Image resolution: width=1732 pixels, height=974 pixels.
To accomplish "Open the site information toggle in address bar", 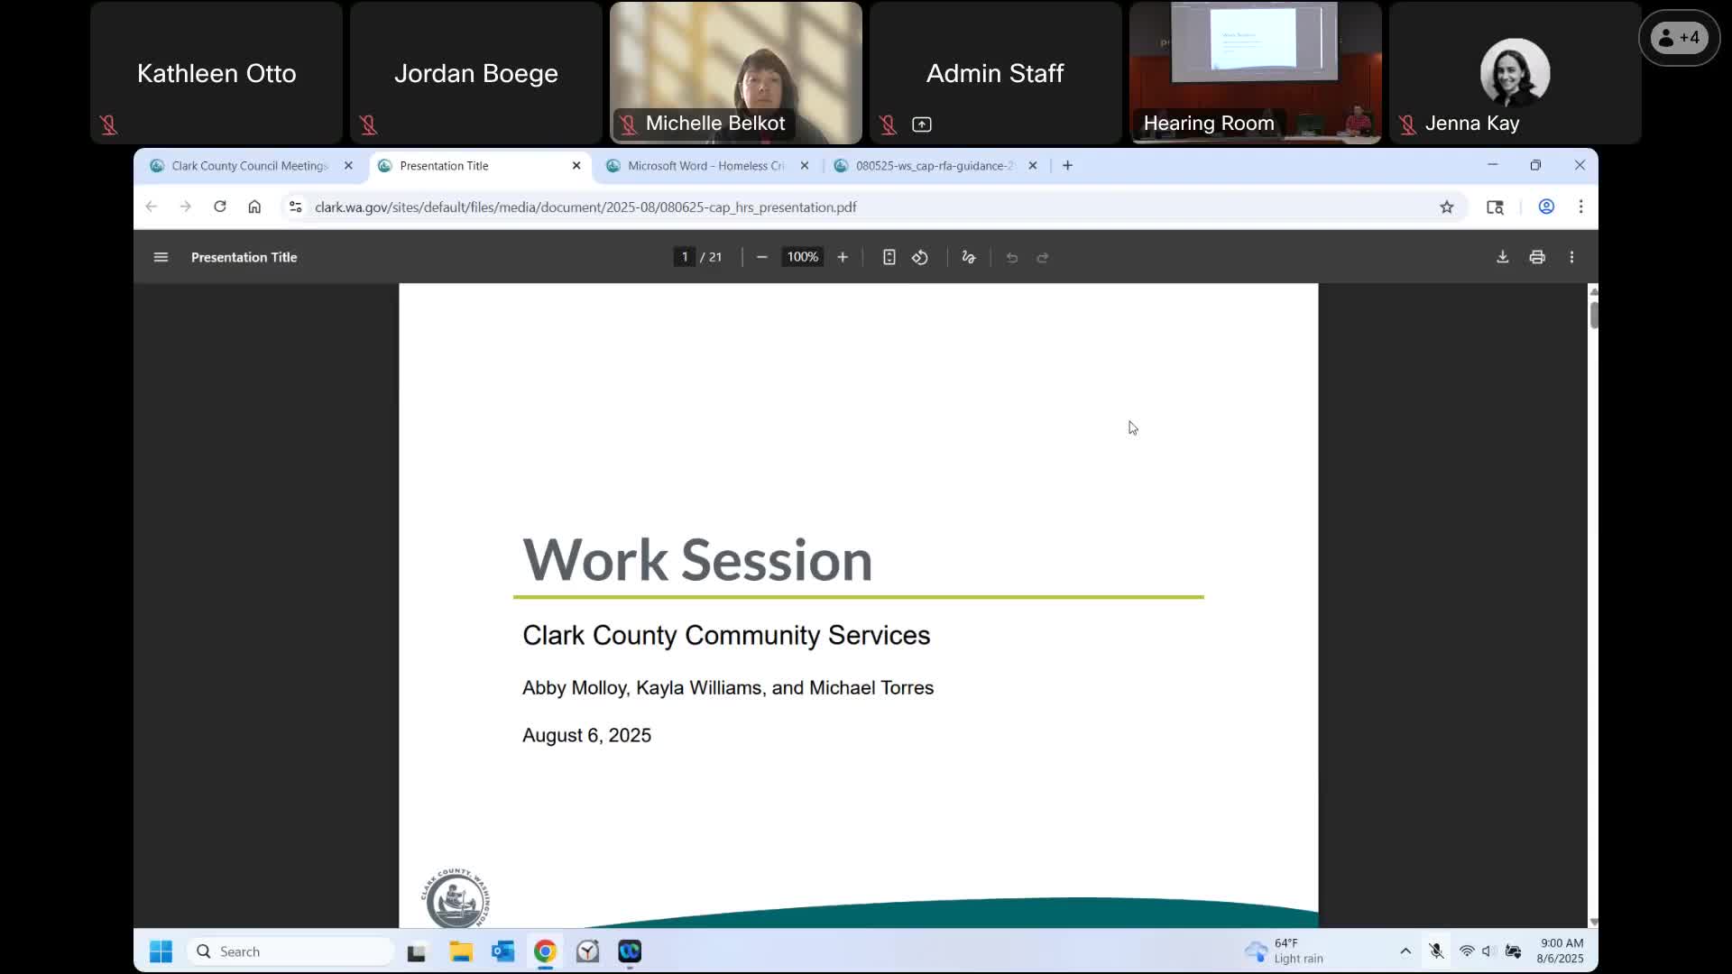I will pyautogui.click(x=295, y=207).
